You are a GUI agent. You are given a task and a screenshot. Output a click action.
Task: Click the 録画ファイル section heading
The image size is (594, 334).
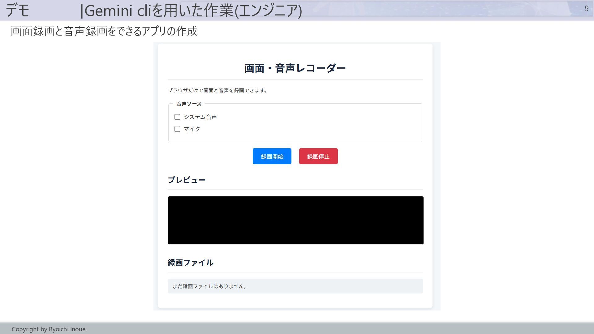click(x=190, y=263)
